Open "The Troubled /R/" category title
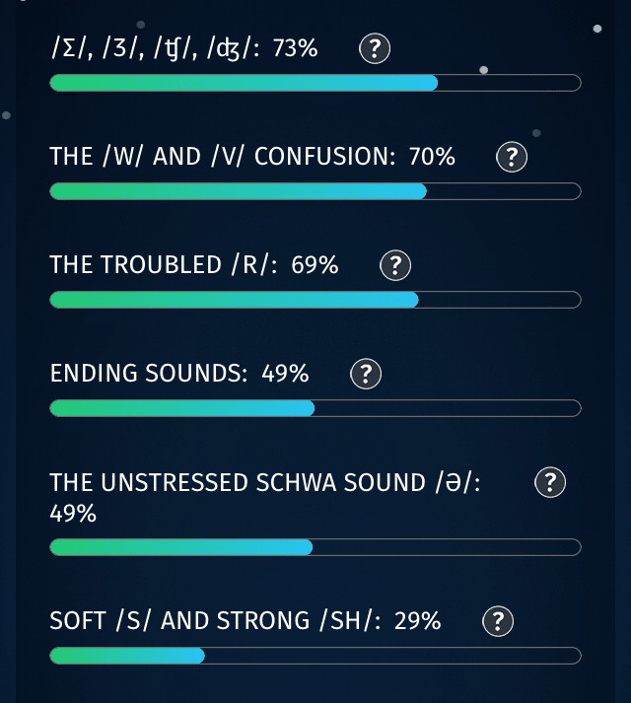 pyautogui.click(x=164, y=264)
